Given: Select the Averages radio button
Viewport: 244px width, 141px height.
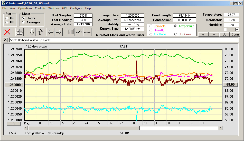Looking at the screenshot, I should pos(24,22).
